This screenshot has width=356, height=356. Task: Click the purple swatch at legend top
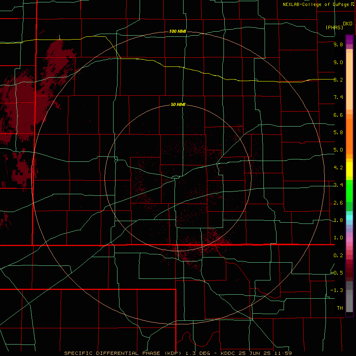point(349,40)
